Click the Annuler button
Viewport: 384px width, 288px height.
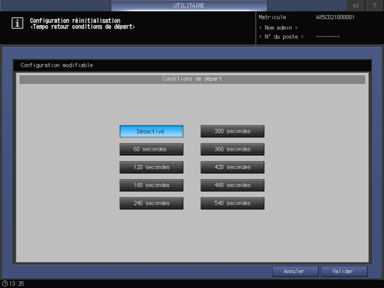point(295,272)
